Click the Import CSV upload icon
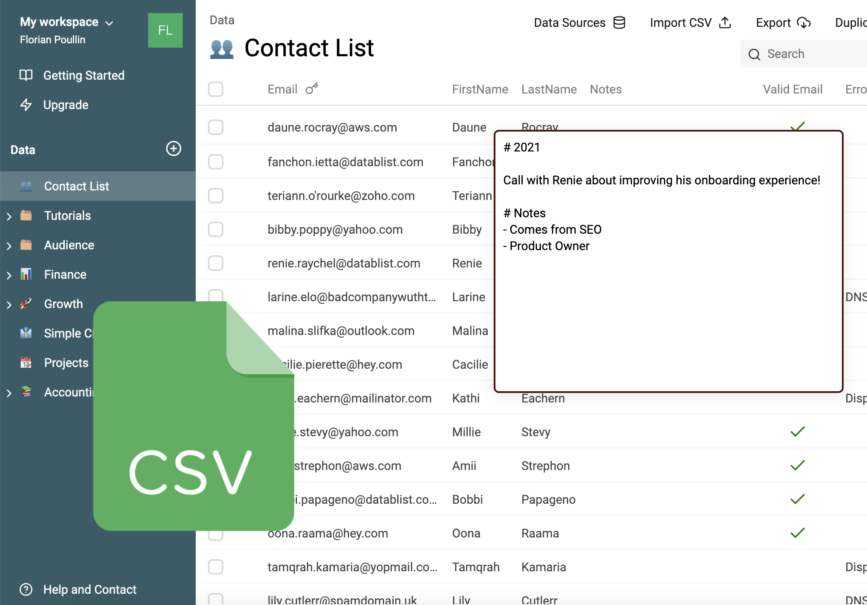The width and height of the screenshot is (867, 605). [x=725, y=23]
